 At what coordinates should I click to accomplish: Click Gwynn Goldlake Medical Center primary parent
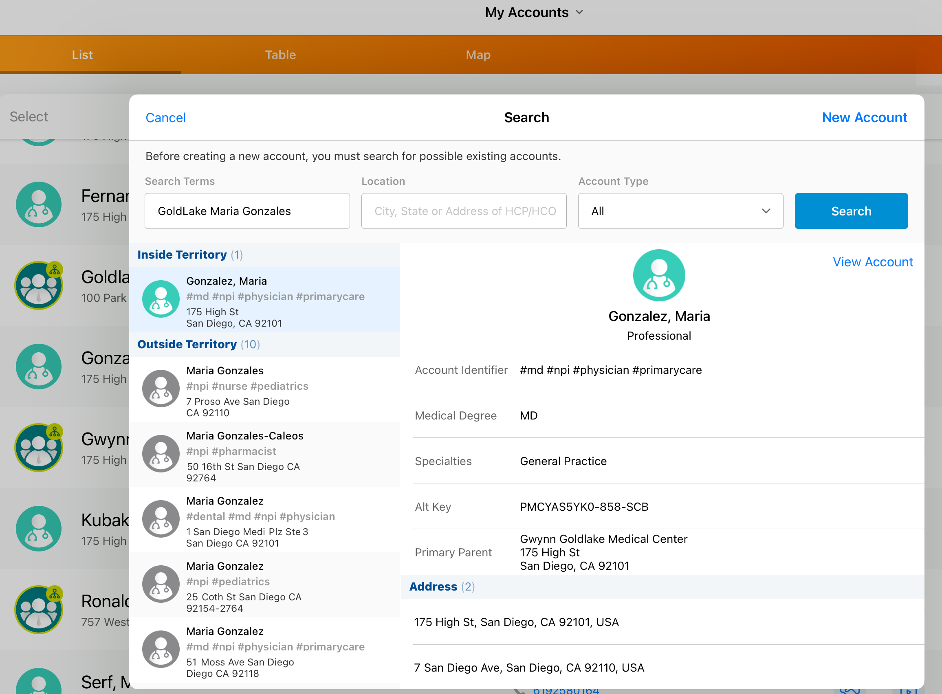point(603,552)
